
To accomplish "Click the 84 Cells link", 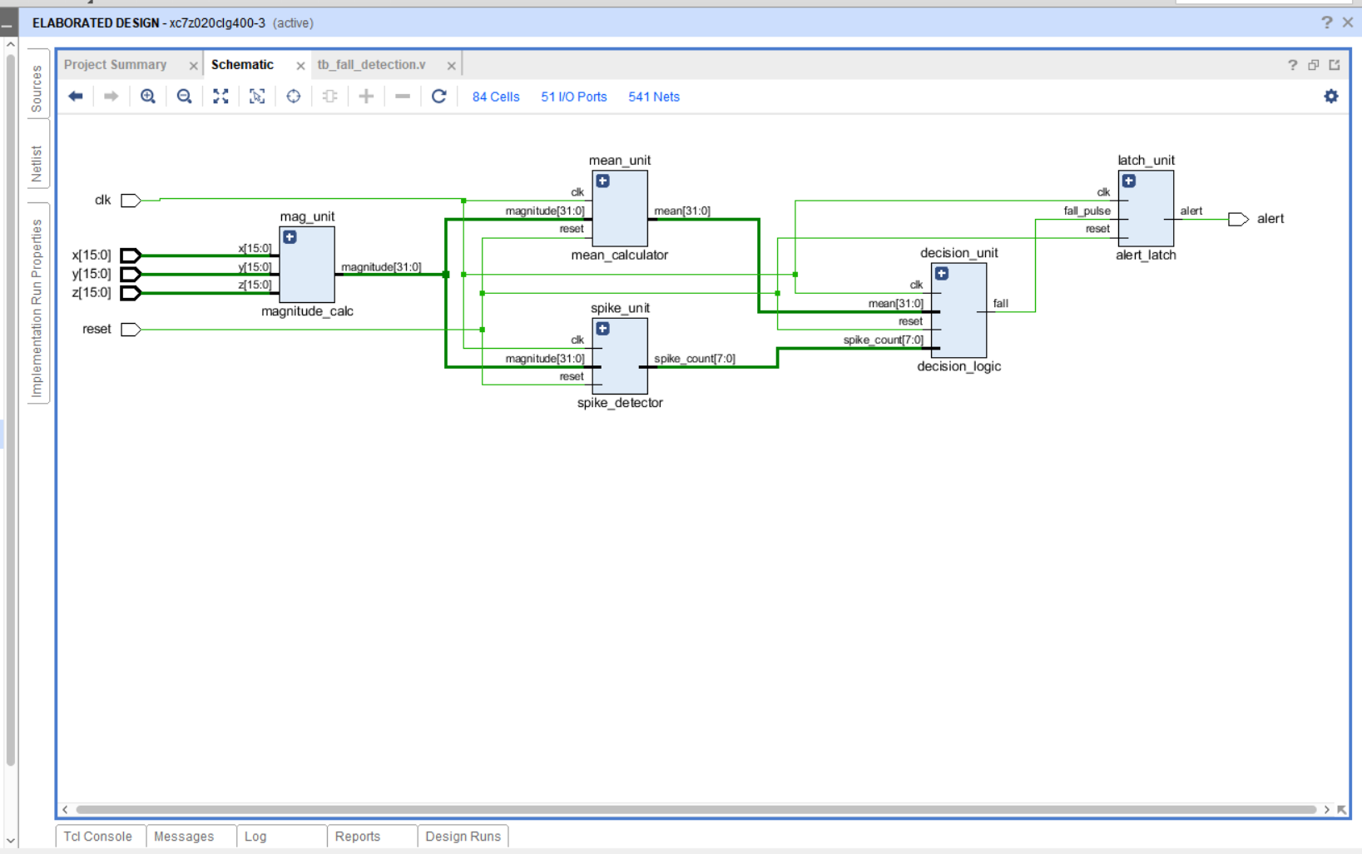I will (496, 97).
